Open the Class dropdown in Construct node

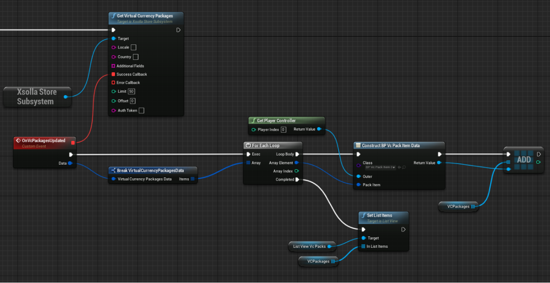click(380, 168)
